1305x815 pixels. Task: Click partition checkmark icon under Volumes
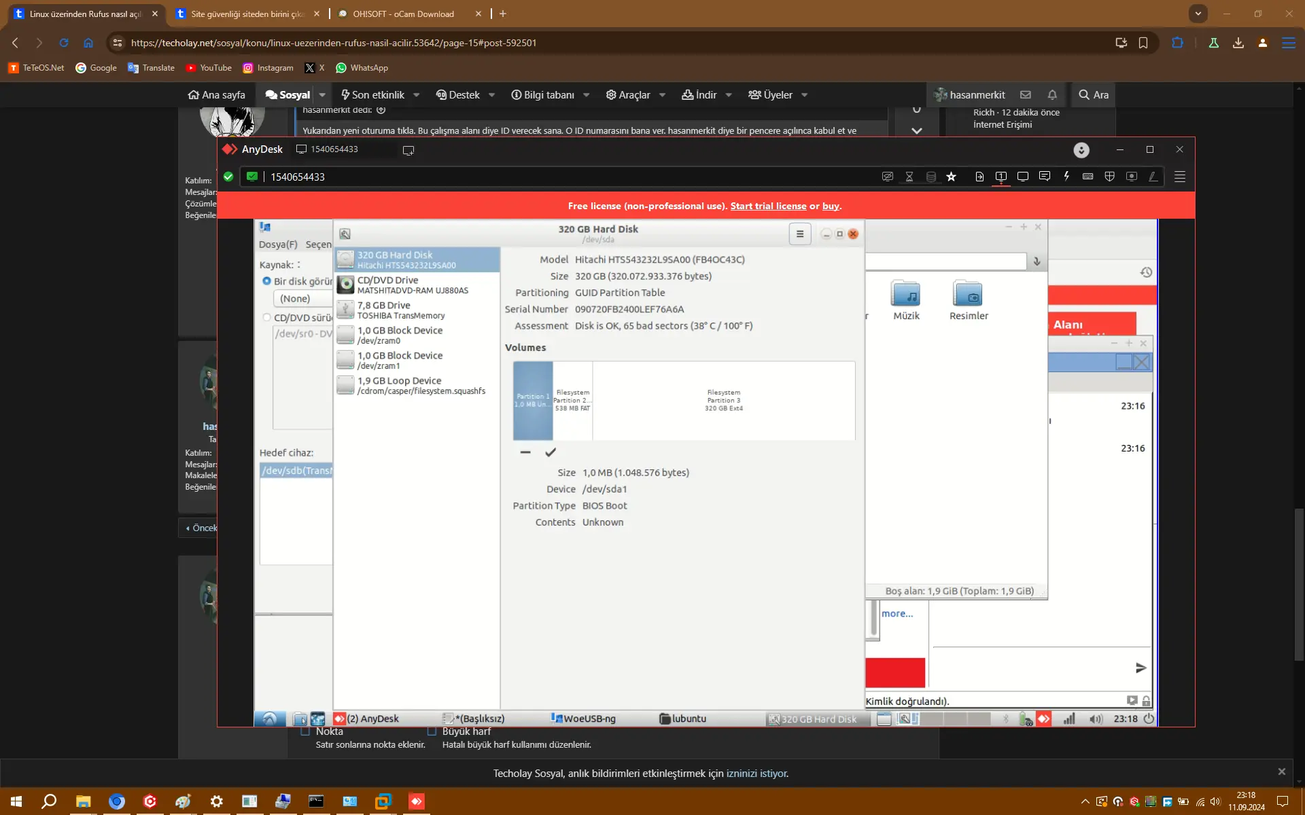(x=551, y=452)
